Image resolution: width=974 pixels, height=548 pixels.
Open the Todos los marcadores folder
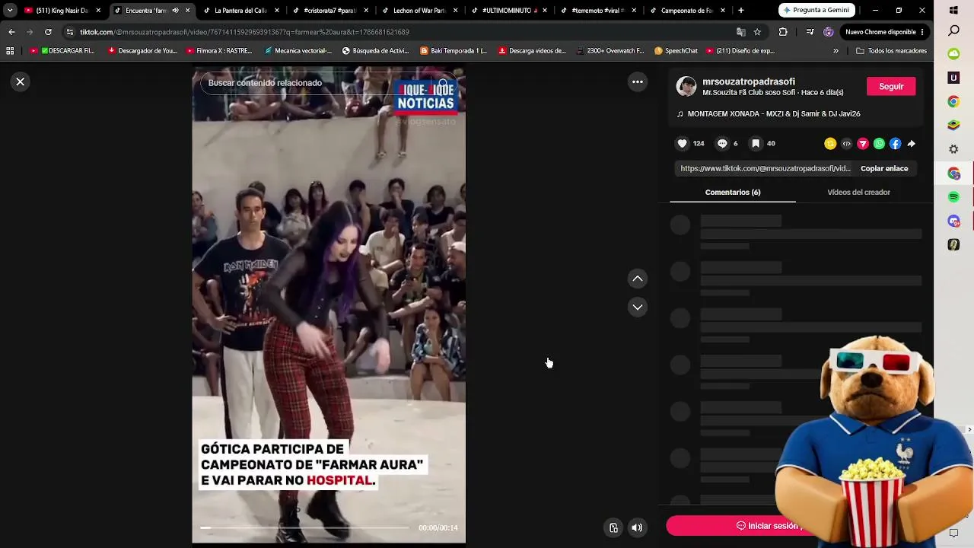891,51
